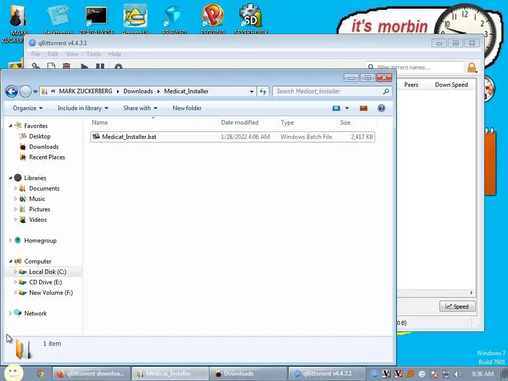Sort qBittorrent by Peers column
The width and height of the screenshot is (508, 381).
(x=411, y=85)
